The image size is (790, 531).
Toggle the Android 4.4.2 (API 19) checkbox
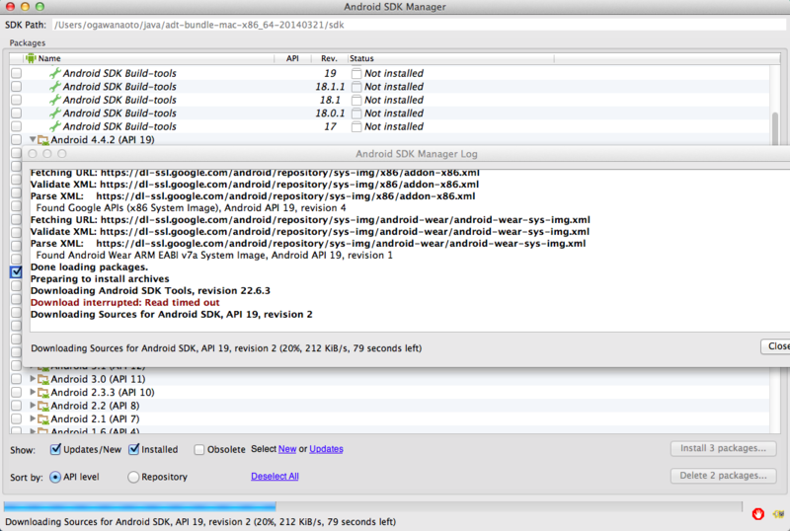click(16, 139)
